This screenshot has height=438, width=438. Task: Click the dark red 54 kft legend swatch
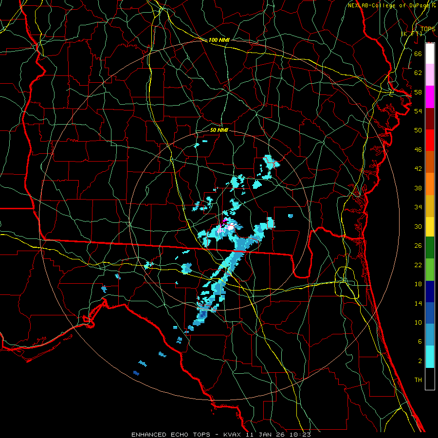tap(430, 118)
